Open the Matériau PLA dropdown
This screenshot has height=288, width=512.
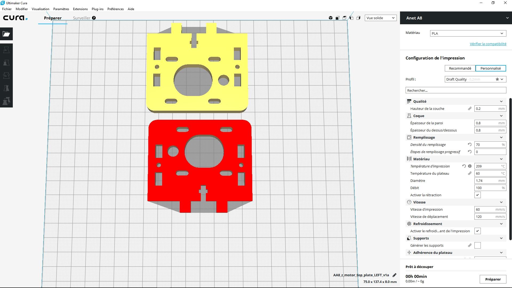pyautogui.click(x=468, y=33)
